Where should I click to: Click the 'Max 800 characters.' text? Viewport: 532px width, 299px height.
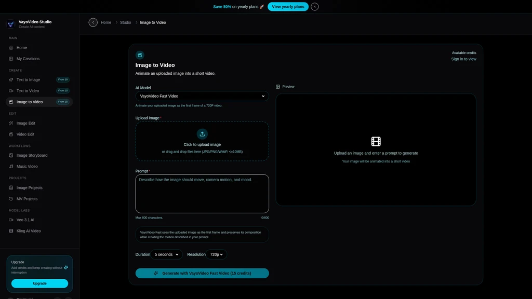pos(149,218)
